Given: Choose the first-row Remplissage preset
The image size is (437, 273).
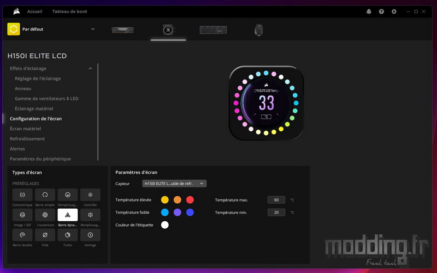Looking at the screenshot, I should (x=67, y=195).
